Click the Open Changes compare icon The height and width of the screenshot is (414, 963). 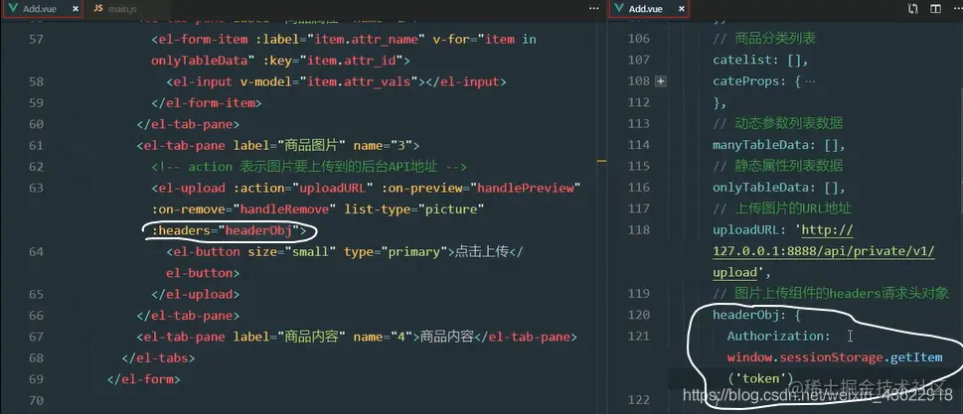click(912, 9)
